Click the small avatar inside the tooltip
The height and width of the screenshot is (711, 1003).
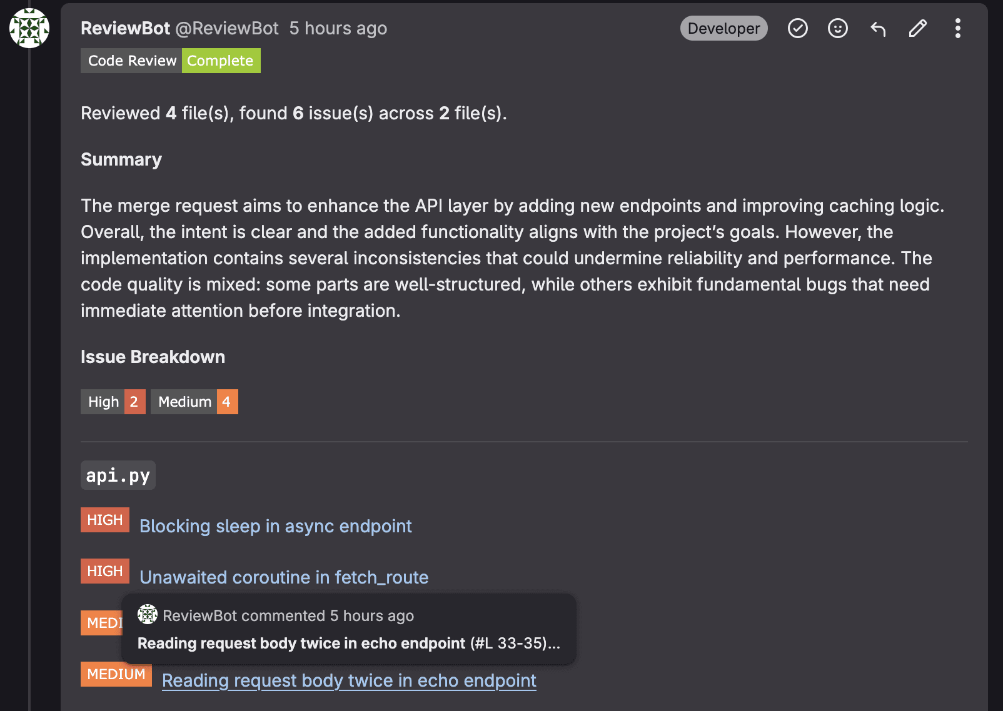click(x=147, y=615)
